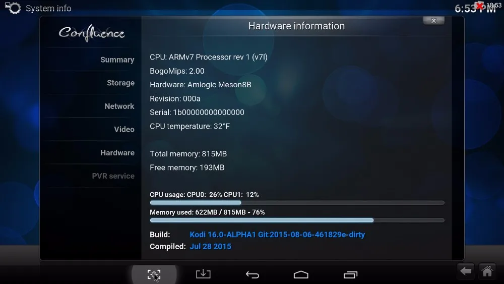Open the Storage section

120,83
